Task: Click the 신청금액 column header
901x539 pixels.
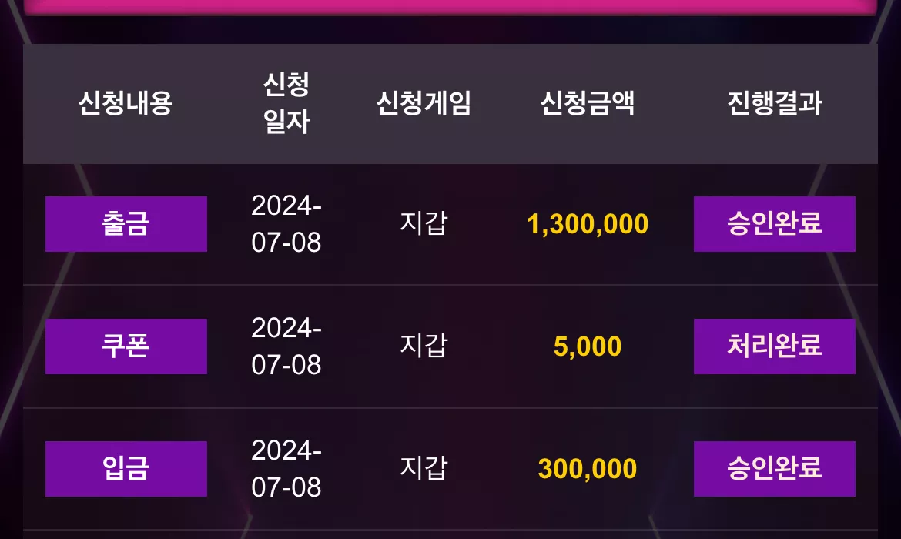Action: click(588, 103)
